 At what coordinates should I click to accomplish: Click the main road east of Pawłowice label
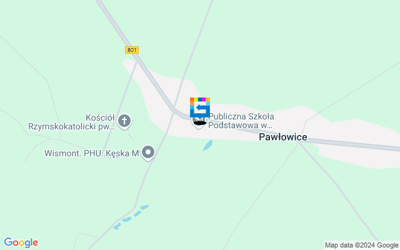pyautogui.click(x=354, y=144)
